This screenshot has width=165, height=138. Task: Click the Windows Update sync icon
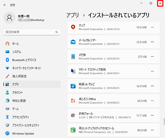tap(7, 133)
